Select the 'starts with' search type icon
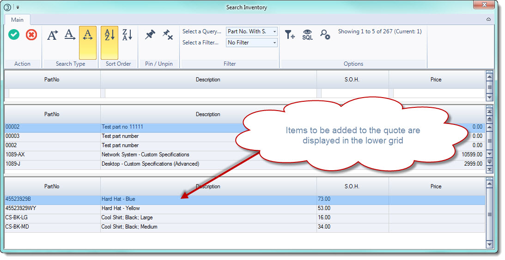The image size is (505, 260). click(x=53, y=35)
